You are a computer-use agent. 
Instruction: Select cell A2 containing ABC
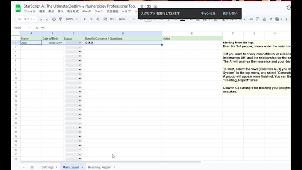coord(31,43)
